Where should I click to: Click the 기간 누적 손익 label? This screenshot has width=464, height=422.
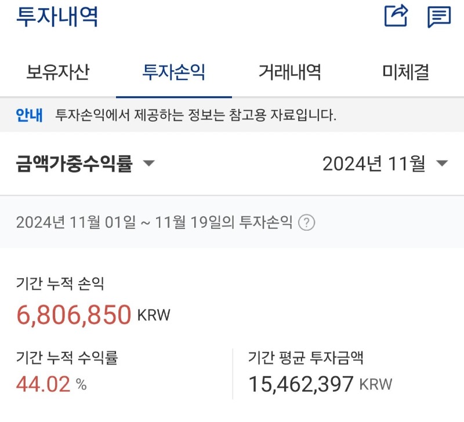60,283
